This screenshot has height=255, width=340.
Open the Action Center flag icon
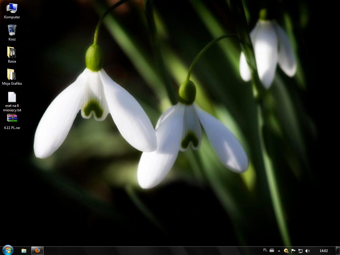pyautogui.click(x=293, y=251)
